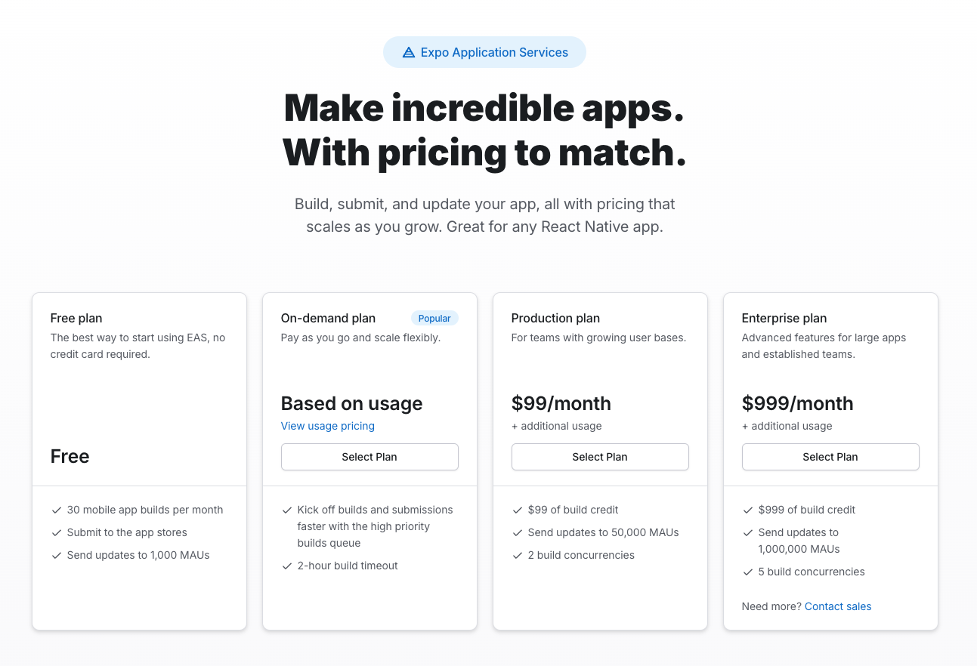Click the Enterprise plan heading
977x666 pixels.
click(784, 318)
